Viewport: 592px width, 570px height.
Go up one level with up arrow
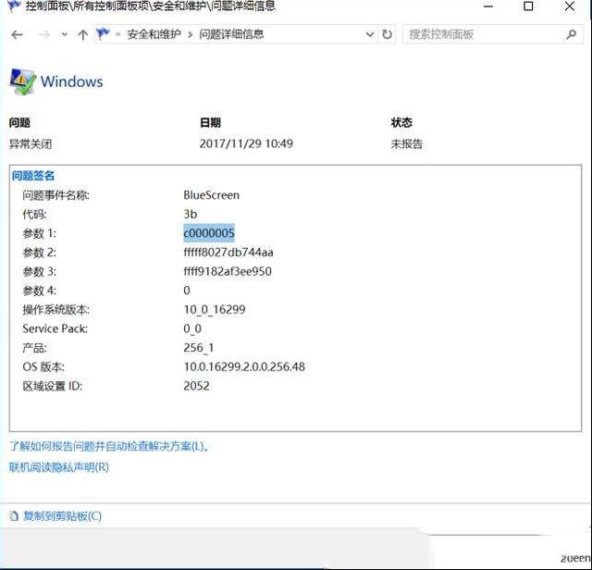pos(82,35)
